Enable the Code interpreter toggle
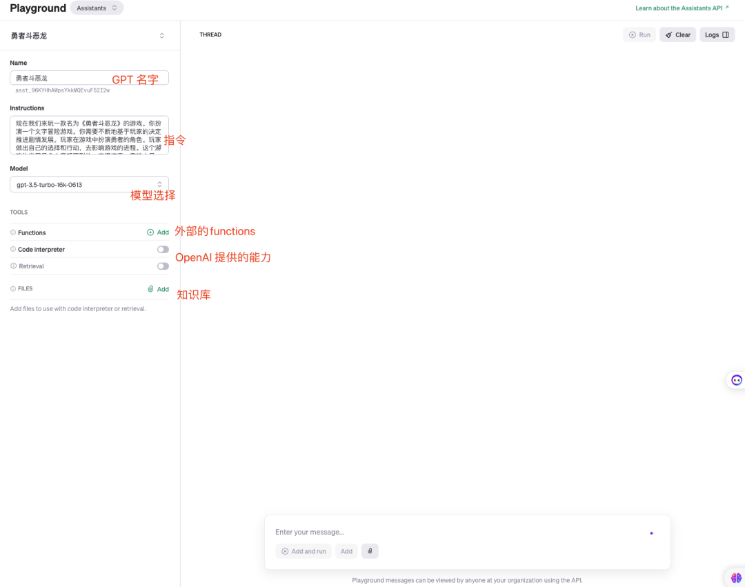The height and width of the screenshot is (587, 745). 163,249
